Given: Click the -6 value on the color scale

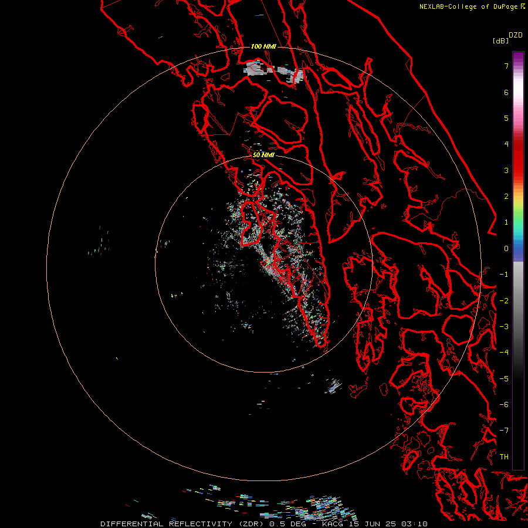Looking at the screenshot, I should coord(504,405).
